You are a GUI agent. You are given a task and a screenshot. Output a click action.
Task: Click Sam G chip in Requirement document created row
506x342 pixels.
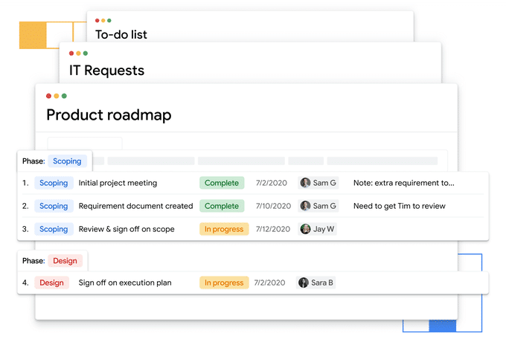[x=318, y=206]
